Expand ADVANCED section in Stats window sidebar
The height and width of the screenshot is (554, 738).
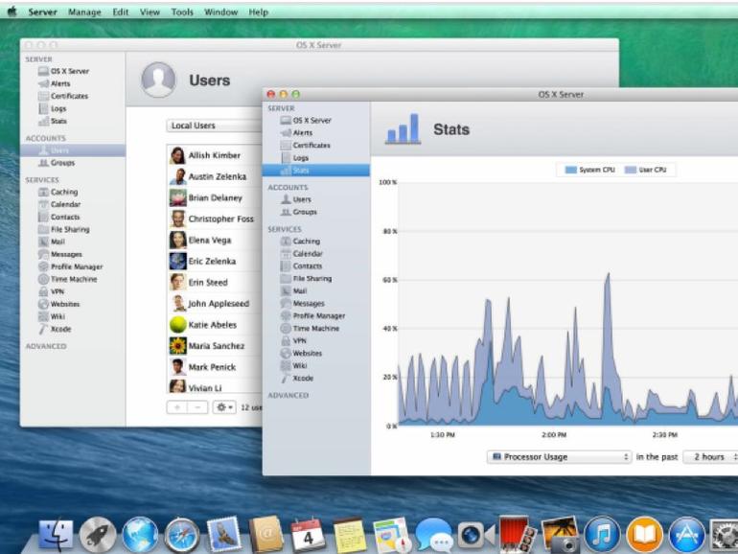(288, 396)
